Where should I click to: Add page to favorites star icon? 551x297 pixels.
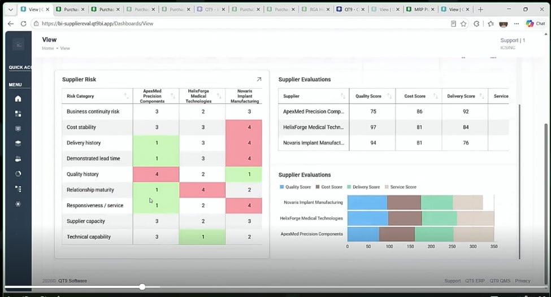click(x=463, y=24)
